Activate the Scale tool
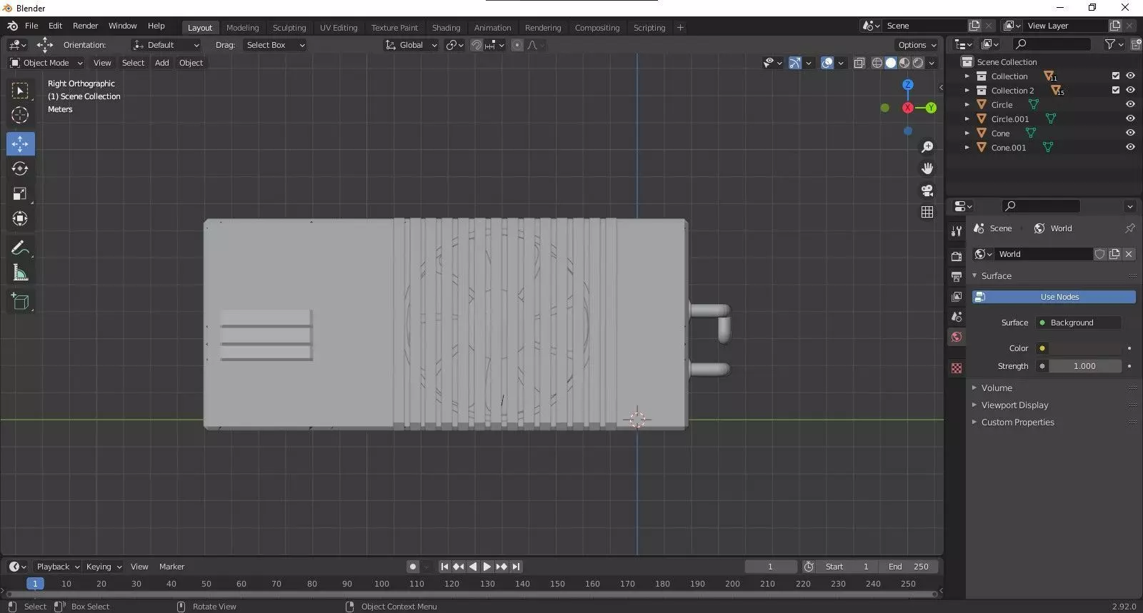Image resolution: width=1143 pixels, height=613 pixels. (x=20, y=194)
